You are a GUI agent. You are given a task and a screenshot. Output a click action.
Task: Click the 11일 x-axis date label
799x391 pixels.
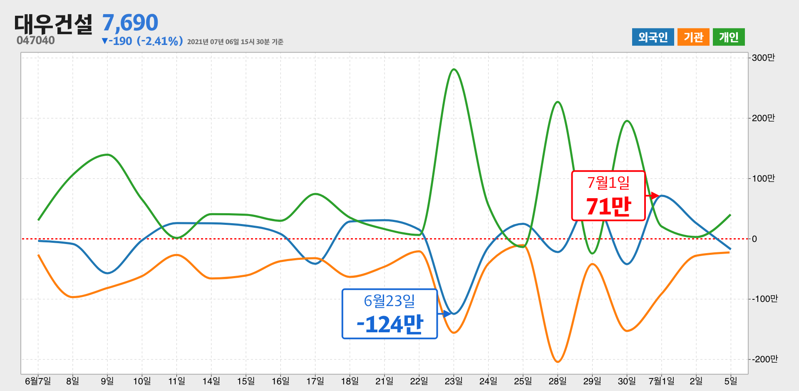pos(176,381)
